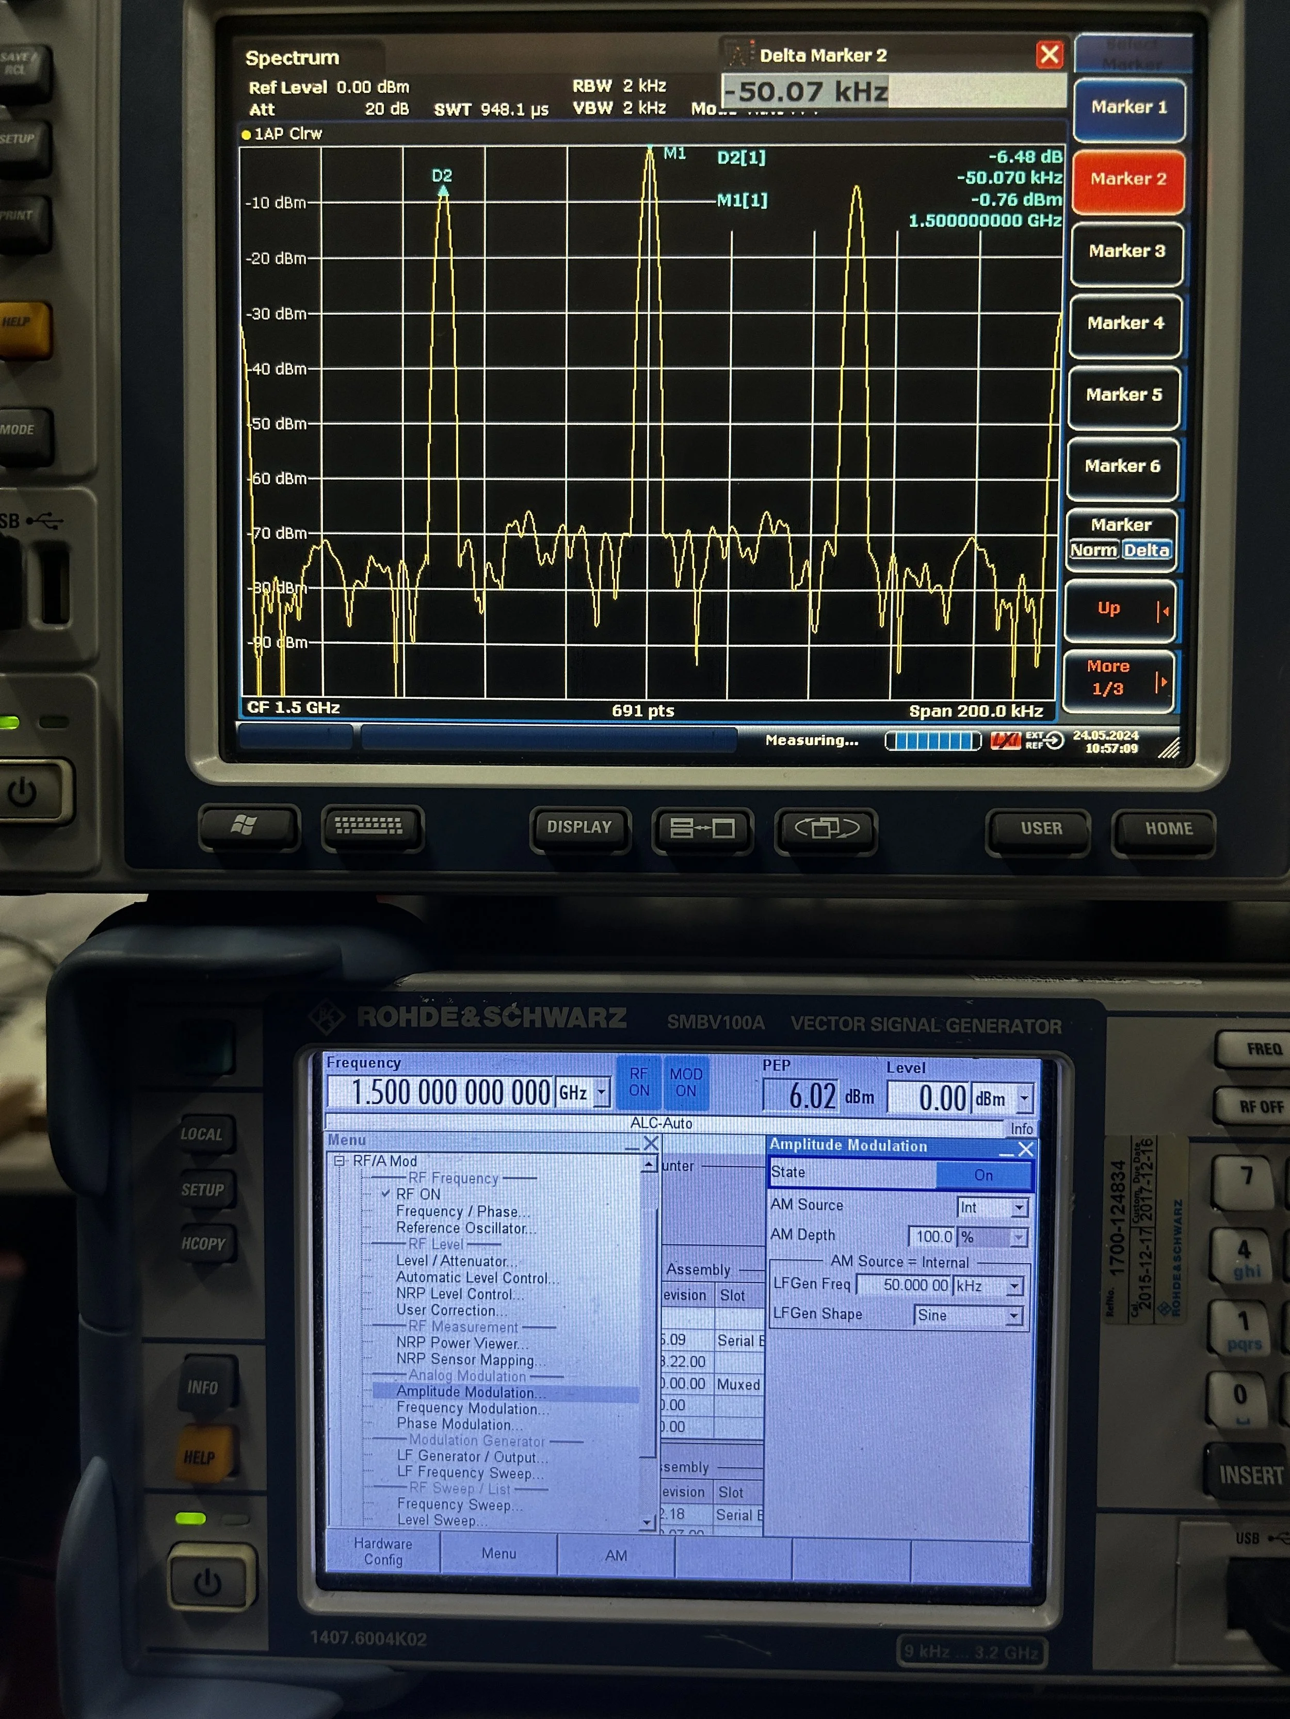The height and width of the screenshot is (1719, 1290).
Task: Toggle the MOD ON indicator
Action: tap(686, 1082)
